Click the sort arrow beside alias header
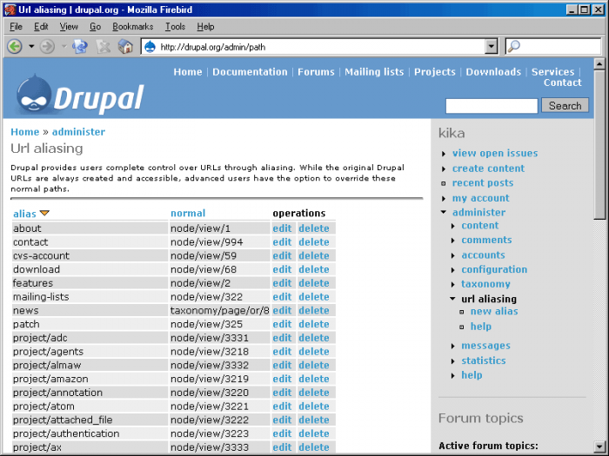The width and height of the screenshot is (609, 456). [x=44, y=214]
